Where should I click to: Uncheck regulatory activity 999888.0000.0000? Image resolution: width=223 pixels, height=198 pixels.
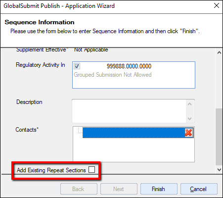77,66
